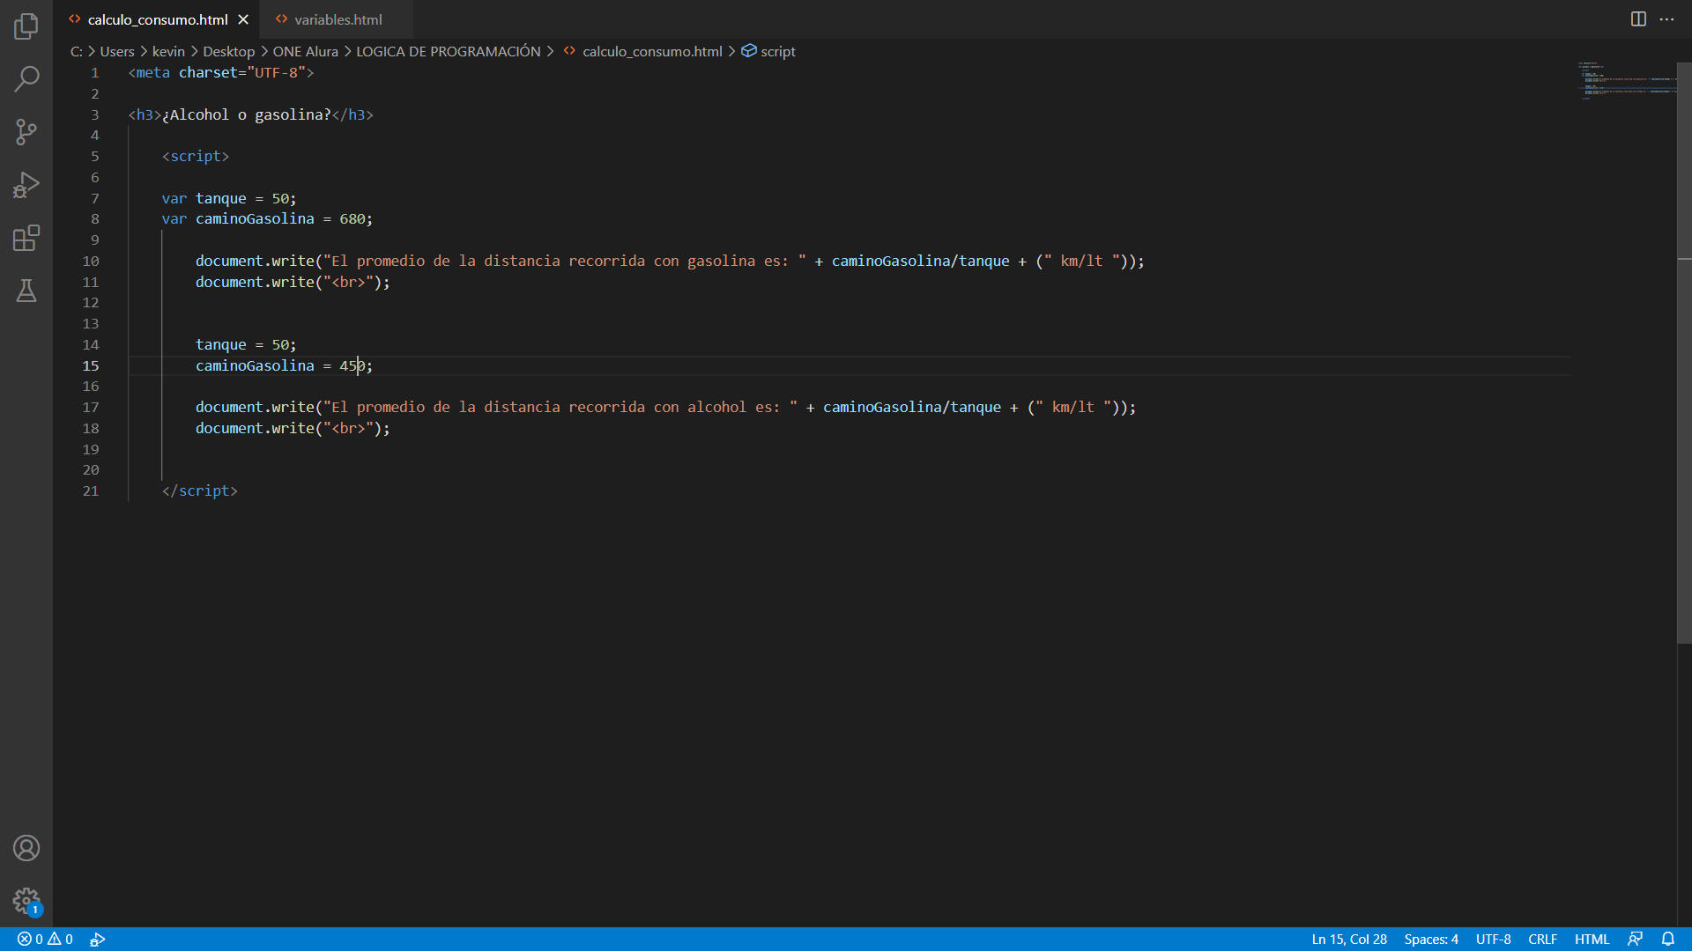Viewport: 1692px width, 951px height.
Task: Change file encoding UTF-8
Action: click(1493, 939)
